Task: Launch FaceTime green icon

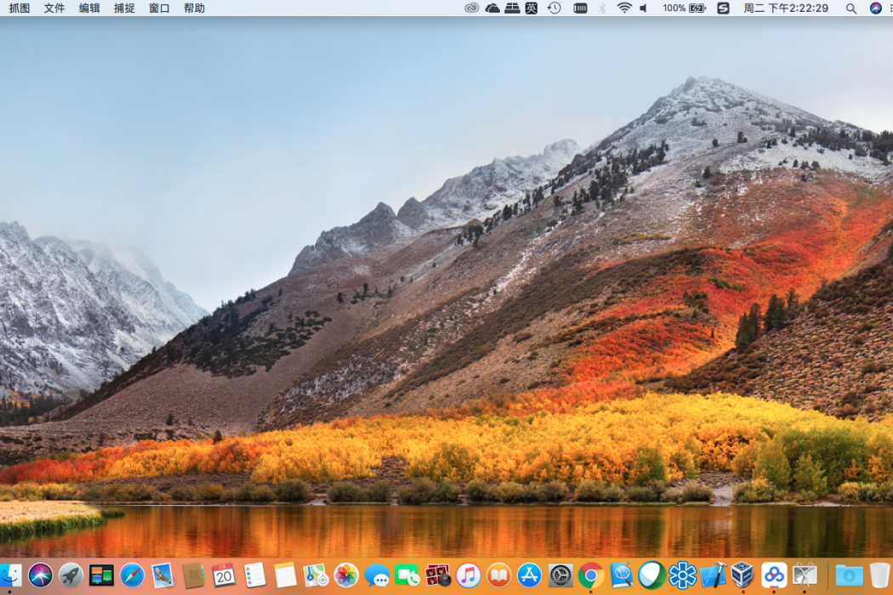Action: [x=407, y=575]
